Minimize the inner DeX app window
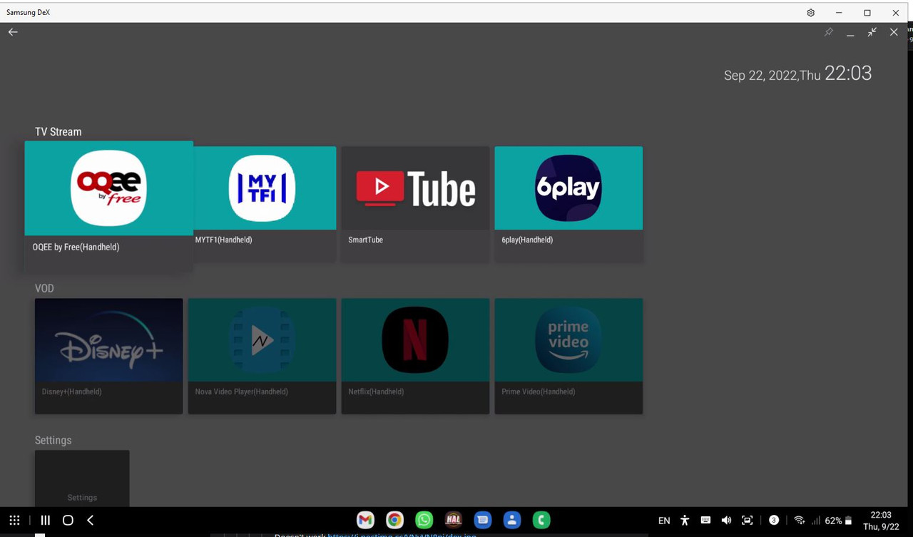This screenshot has height=537, width=913. click(850, 33)
